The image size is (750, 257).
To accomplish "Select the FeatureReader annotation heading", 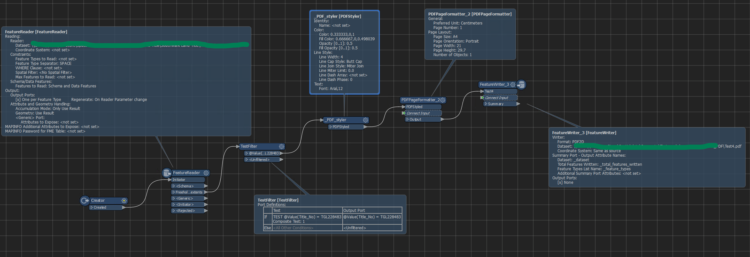I will [x=36, y=32].
